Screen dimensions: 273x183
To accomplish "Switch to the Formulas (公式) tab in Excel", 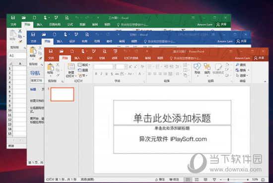I will (70, 24).
